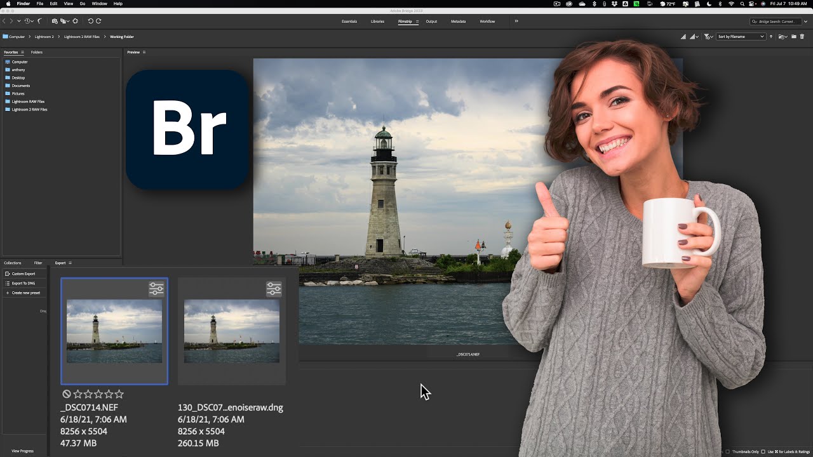Click Create new preset
This screenshot has width=813, height=457.
click(23, 293)
